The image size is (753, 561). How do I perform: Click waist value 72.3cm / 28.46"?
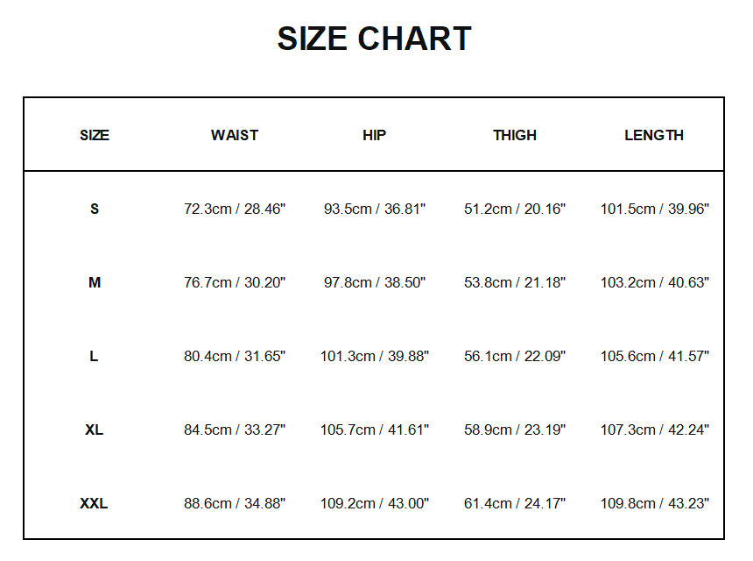click(235, 209)
